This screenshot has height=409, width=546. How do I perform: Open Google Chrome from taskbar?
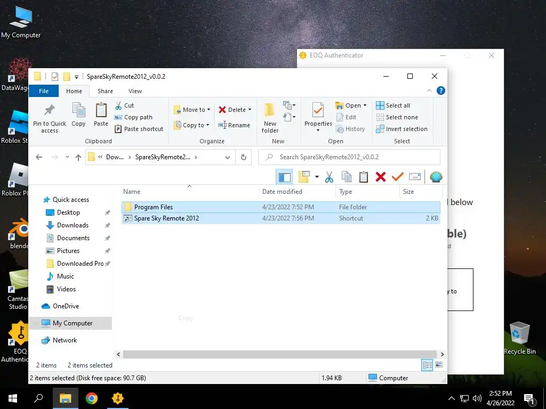click(92, 398)
